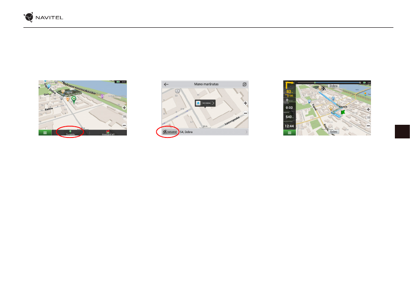Screen dimensions: 410x290
Task: Open the menu on navigation screen
Action: [x=290, y=132]
